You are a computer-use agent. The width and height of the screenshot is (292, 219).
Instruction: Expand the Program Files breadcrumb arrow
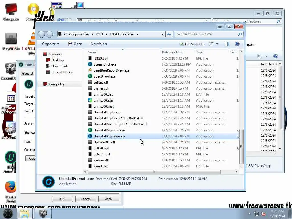[92, 34]
